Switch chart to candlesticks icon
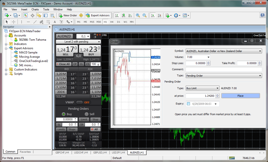This screenshot has height=162, width=268. [x=123, y=15]
